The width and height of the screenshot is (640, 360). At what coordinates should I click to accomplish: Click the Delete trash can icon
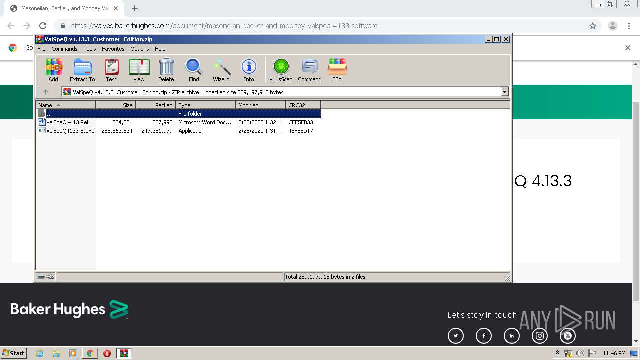(x=166, y=70)
